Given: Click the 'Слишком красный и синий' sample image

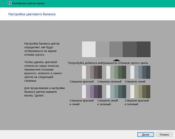Looking at the screenshot, I should (92, 92).
